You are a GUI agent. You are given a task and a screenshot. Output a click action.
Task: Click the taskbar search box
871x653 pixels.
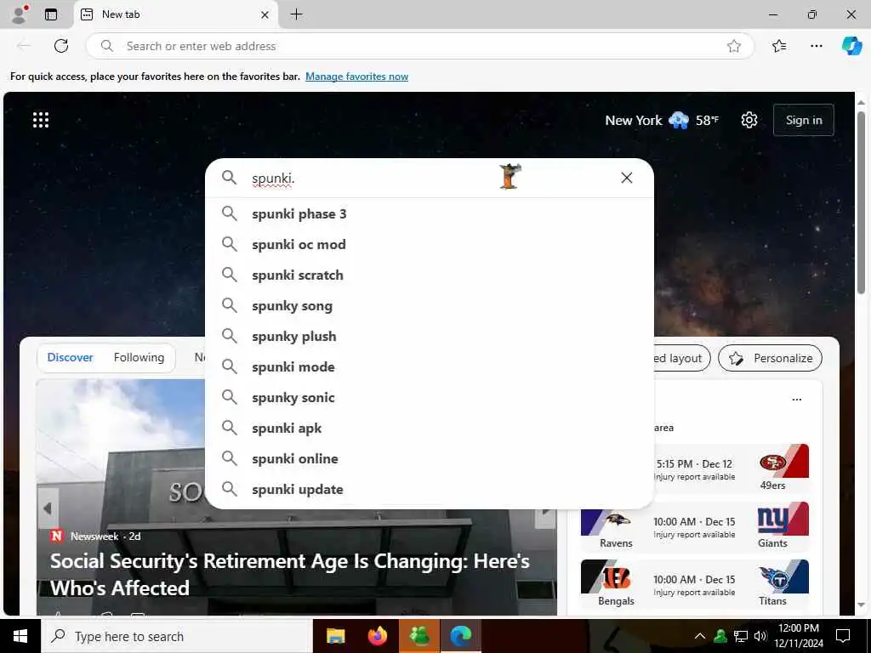(x=177, y=636)
